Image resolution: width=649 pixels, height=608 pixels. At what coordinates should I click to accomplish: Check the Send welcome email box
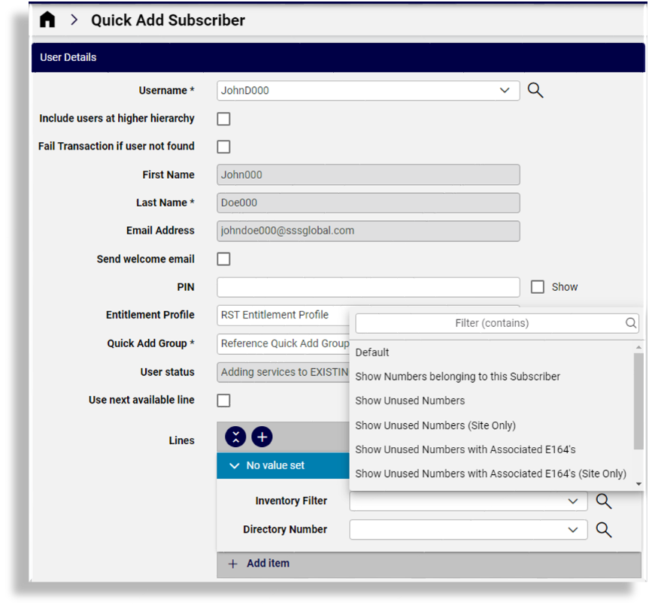tap(223, 258)
